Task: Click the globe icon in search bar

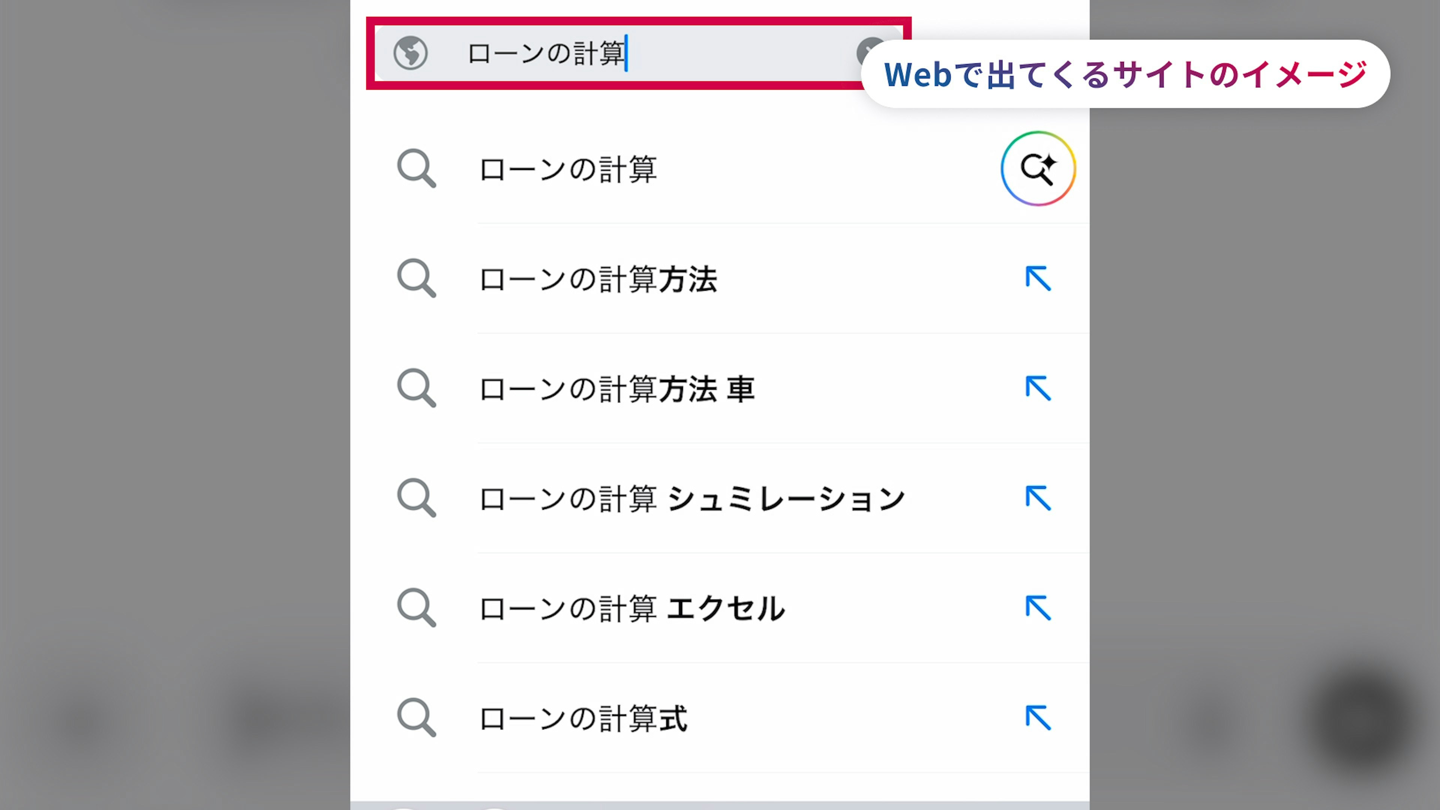Action: 410,53
